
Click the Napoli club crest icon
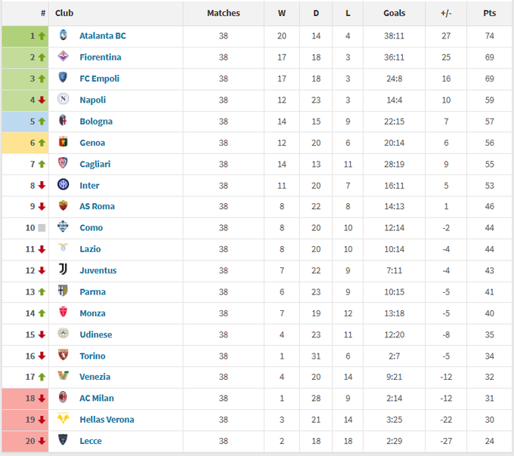(x=63, y=100)
